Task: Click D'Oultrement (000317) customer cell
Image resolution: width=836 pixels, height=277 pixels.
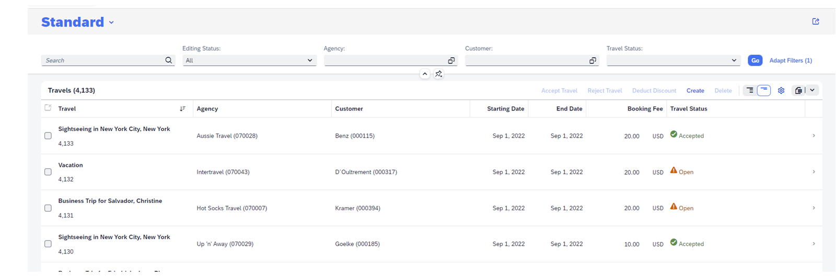Action: pos(366,172)
